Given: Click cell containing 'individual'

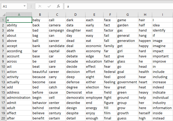Looking at the screenshot, I should coord(162,97).
